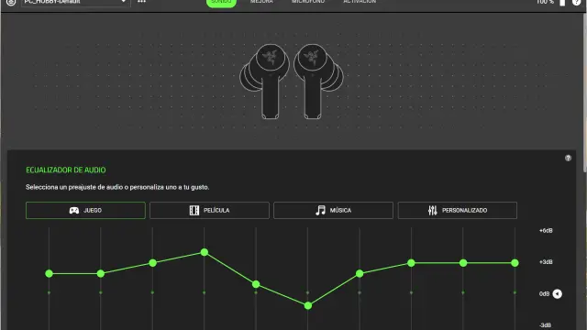Click the second EQ band handle from the left
This screenshot has width=587, height=330.
coord(101,273)
